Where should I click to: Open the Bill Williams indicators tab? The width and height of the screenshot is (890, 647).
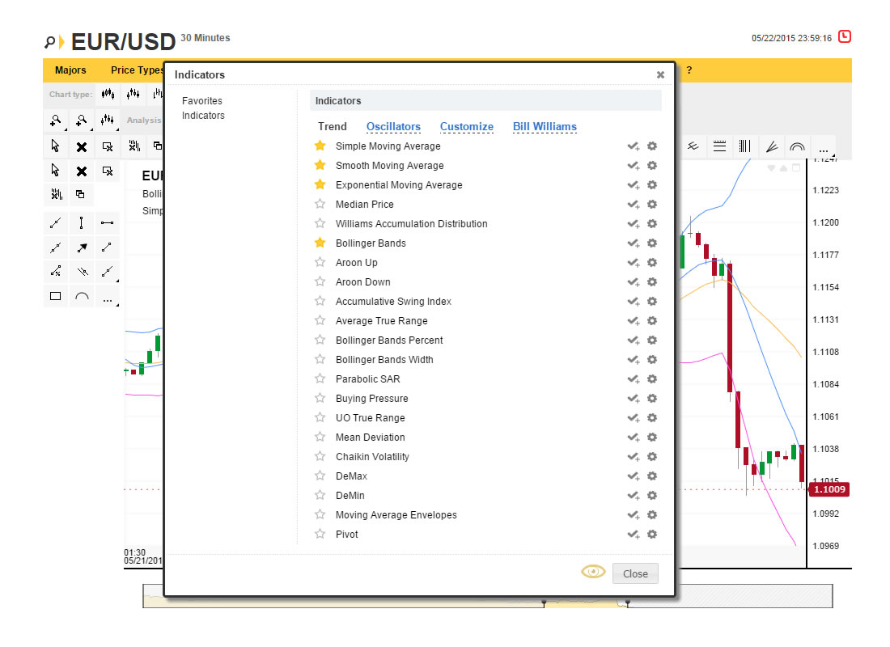coord(545,126)
